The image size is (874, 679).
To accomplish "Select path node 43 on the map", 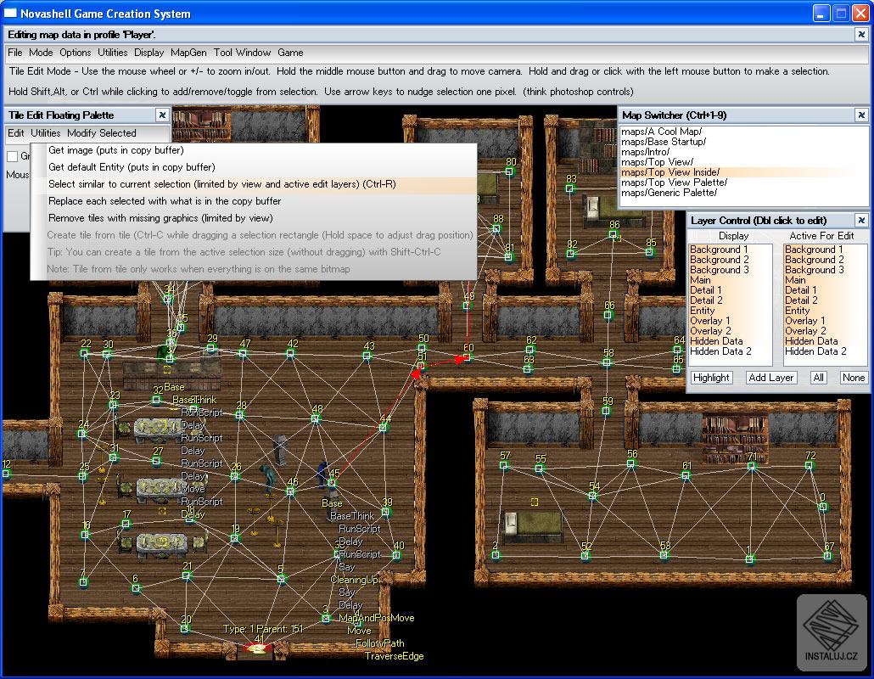I will (367, 356).
